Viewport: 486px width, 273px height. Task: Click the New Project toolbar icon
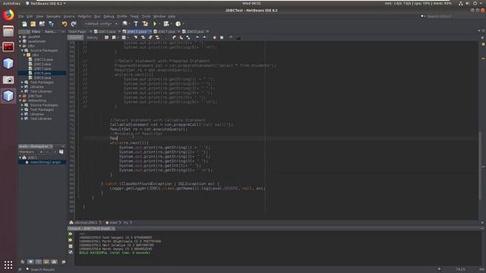pos(33,24)
